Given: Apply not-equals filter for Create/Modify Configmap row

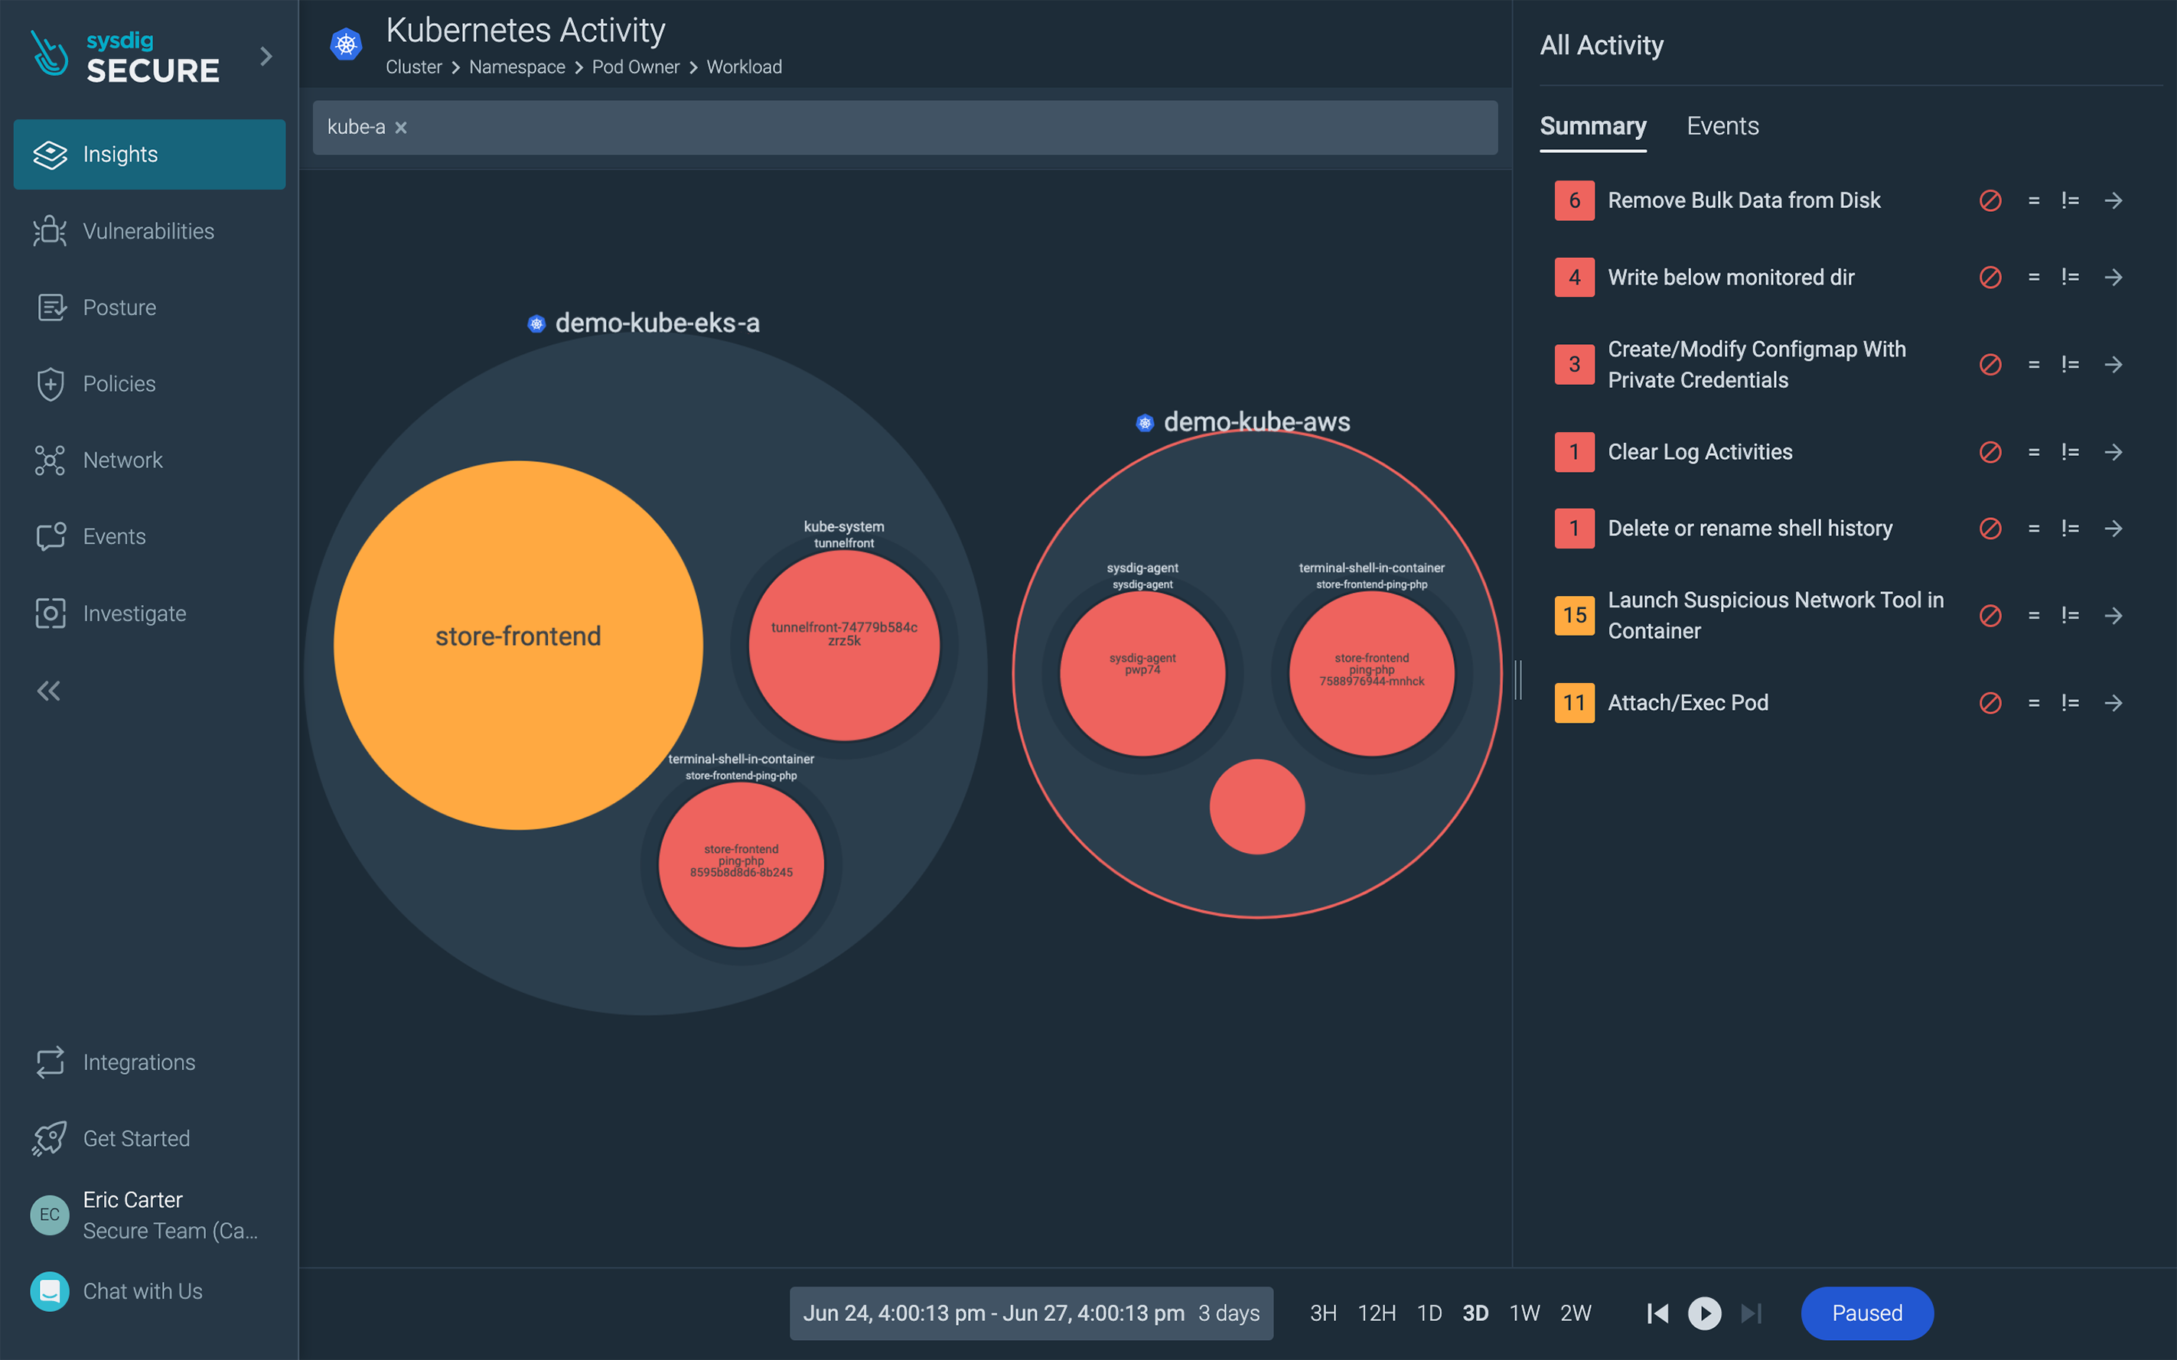Looking at the screenshot, I should (2070, 364).
